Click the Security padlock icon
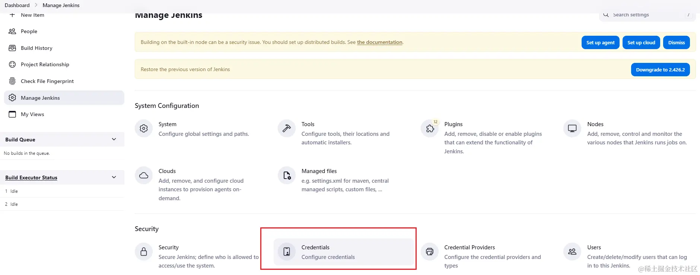The height and width of the screenshot is (275, 700). tap(144, 252)
